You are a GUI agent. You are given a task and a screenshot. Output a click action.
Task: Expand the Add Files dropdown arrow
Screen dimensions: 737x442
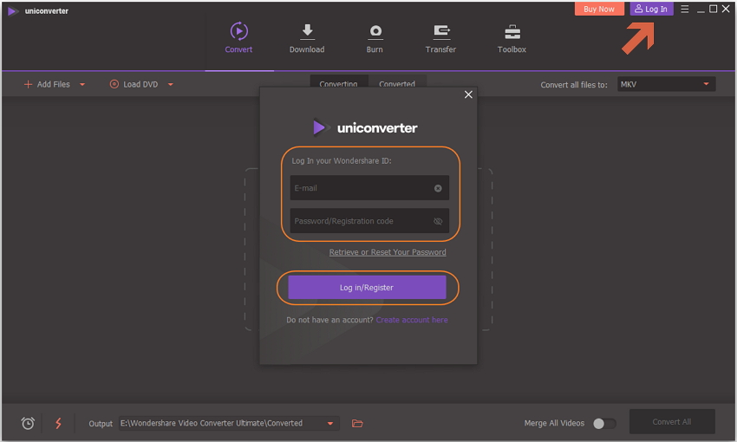point(82,85)
